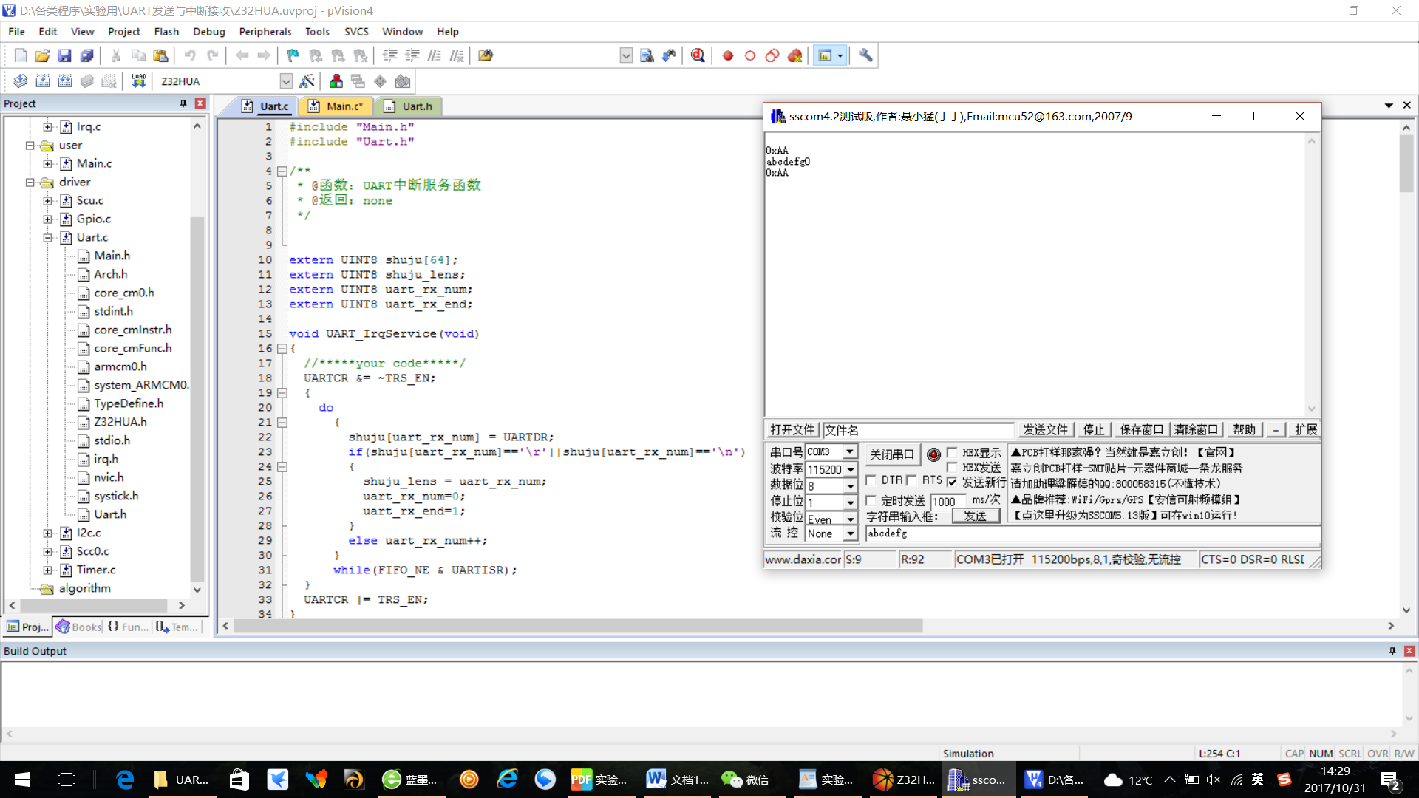This screenshot has width=1419, height=798.
Task: Open the 停止位 stop bits dropdown
Action: click(850, 502)
